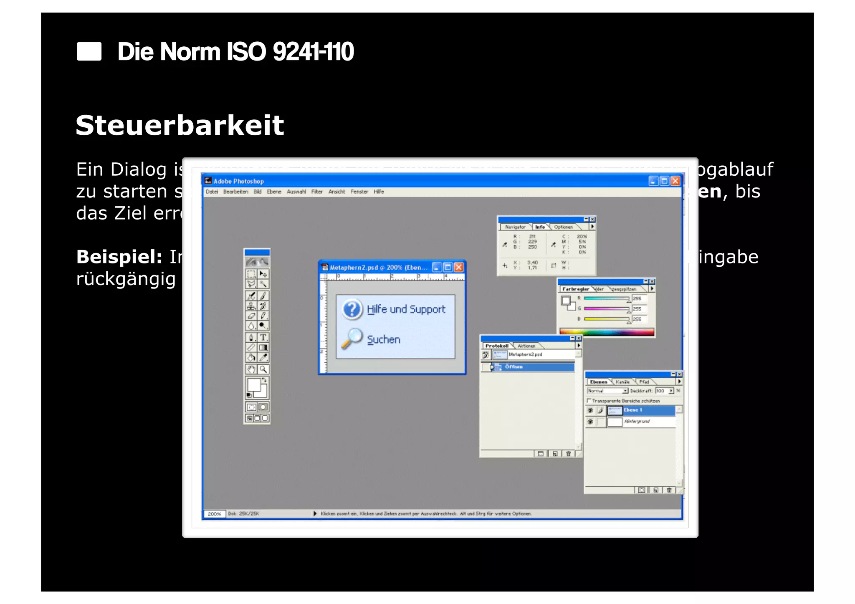Click new snapshot icon in Protokoll palette
855x604 pixels.
coord(555,454)
